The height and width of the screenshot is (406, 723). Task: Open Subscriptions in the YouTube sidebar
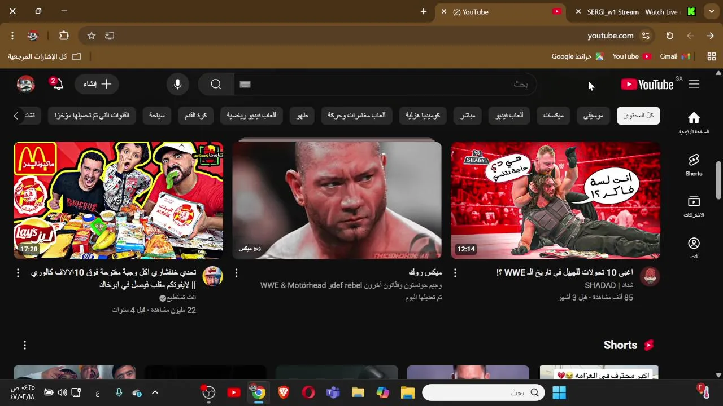(694, 206)
